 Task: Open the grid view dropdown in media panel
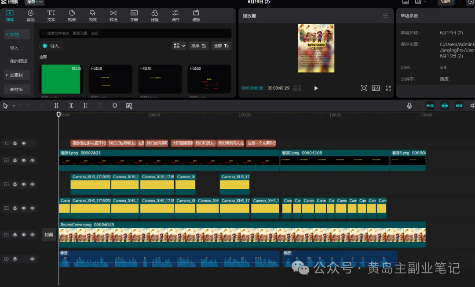(179, 46)
